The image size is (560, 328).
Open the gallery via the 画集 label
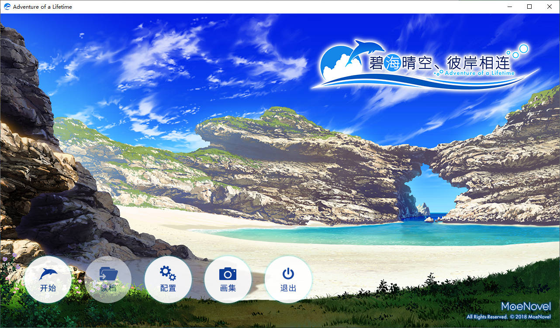[x=228, y=288]
